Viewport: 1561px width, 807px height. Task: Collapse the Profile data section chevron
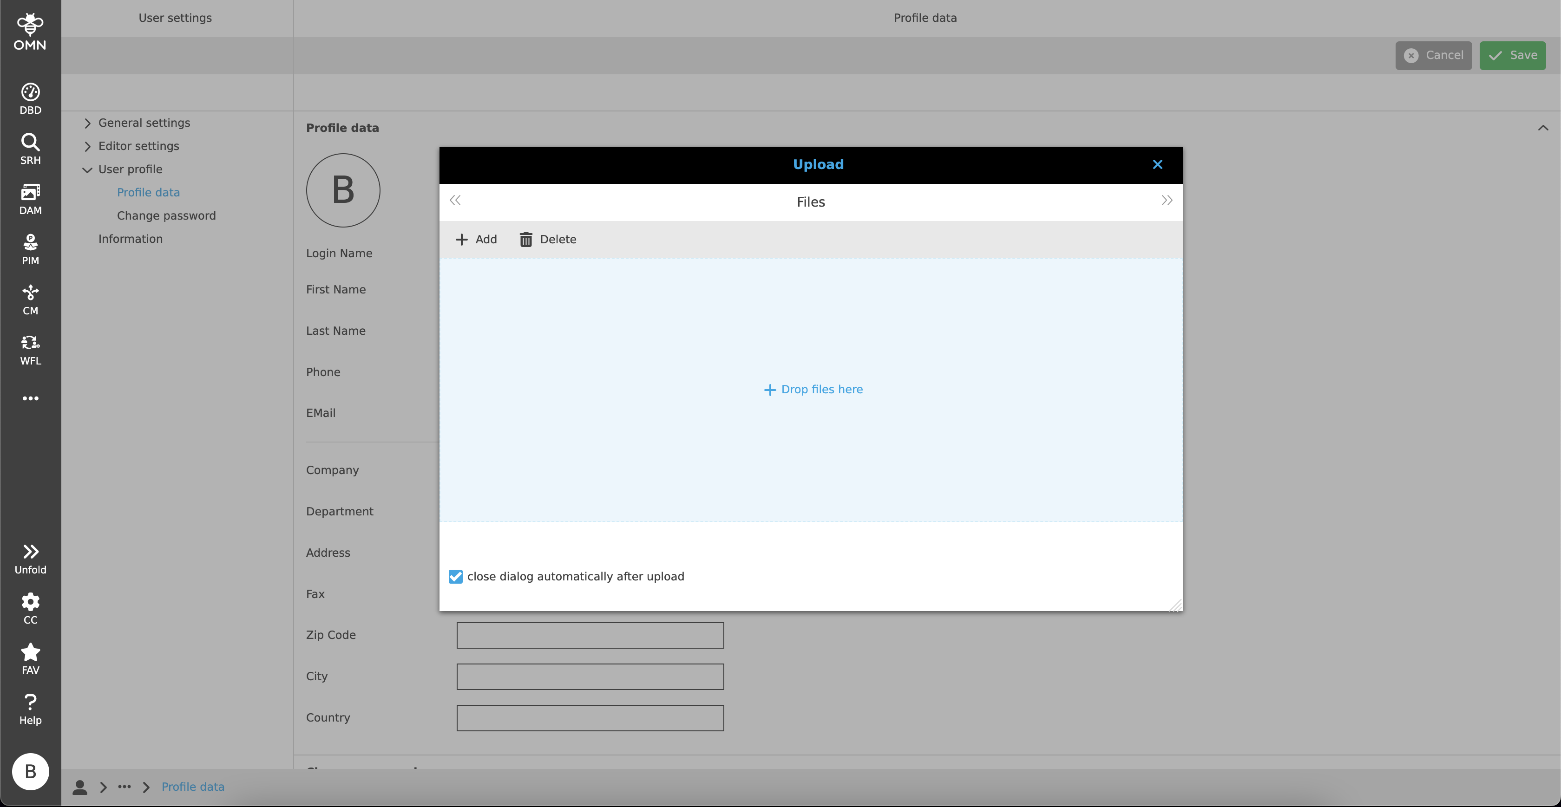(1542, 128)
